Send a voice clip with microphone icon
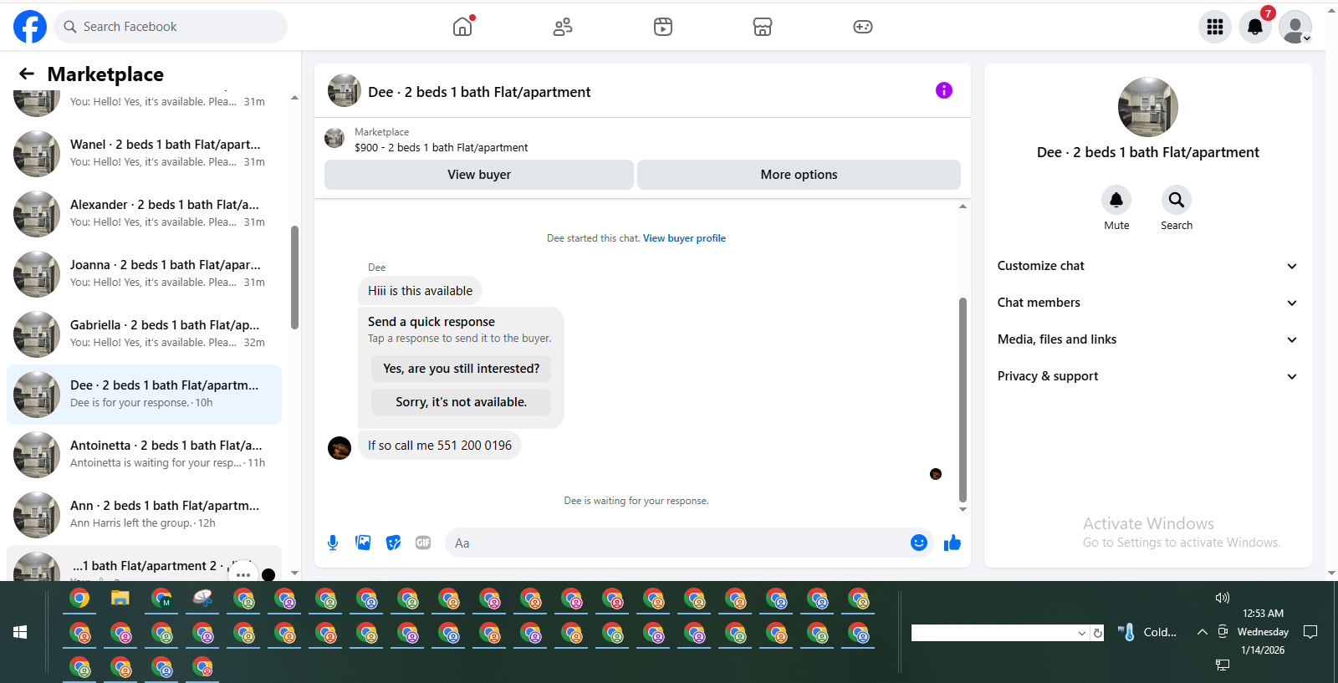Screen dimensions: 1338x683 pos(333,543)
